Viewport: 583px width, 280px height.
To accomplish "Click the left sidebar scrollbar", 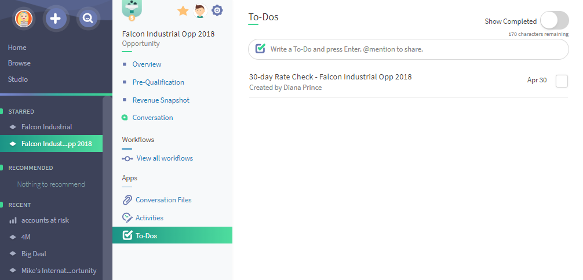I will coord(107,188).
